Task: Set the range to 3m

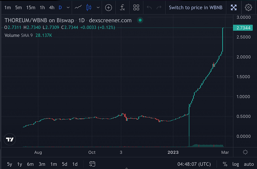Action: (42, 164)
